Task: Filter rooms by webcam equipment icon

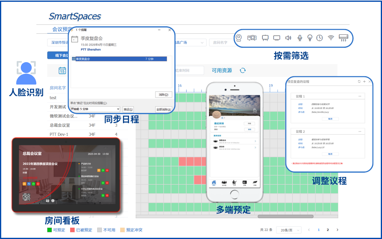Action: (239, 38)
